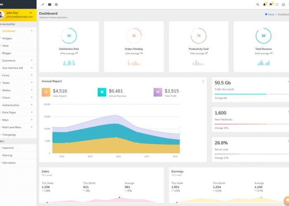Click Earnings This Week 1,951 value
Viewport: 289px width, 206px height.
pyautogui.click(x=175, y=187)
